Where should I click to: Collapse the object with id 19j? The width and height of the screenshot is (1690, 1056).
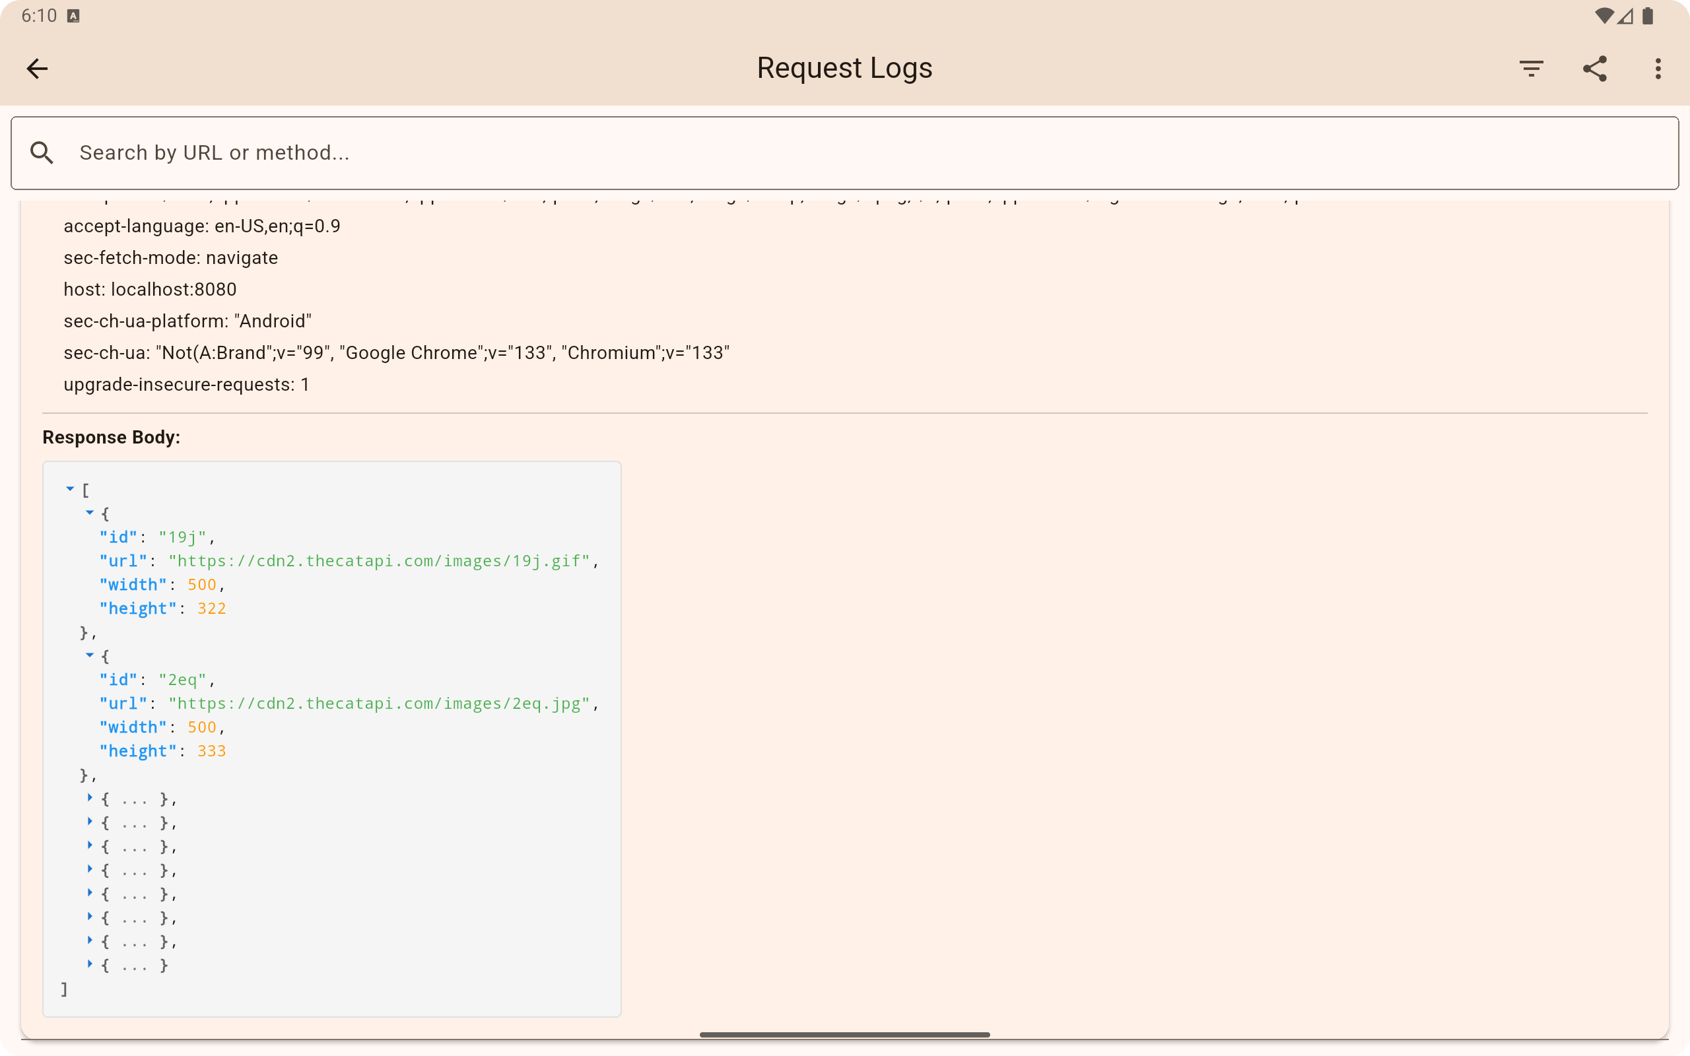point(89,513)
